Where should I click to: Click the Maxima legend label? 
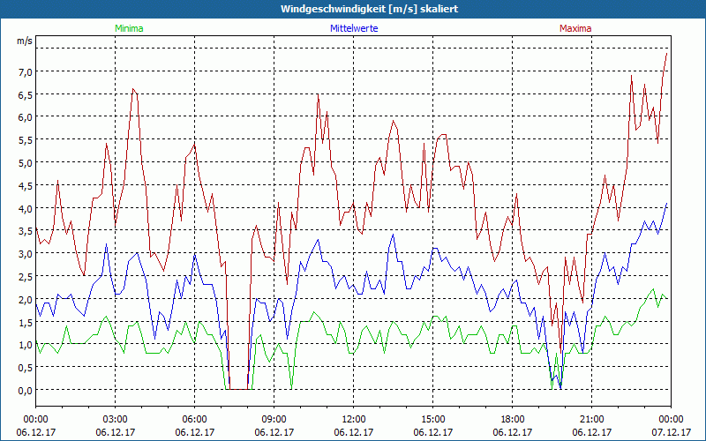tap(575, 28)
